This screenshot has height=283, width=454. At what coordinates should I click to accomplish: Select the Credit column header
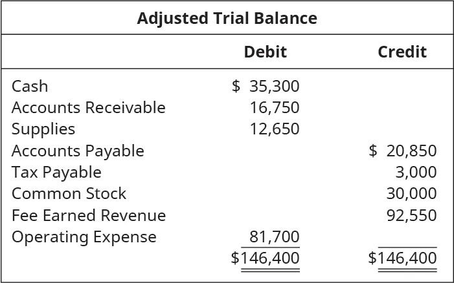402,52
